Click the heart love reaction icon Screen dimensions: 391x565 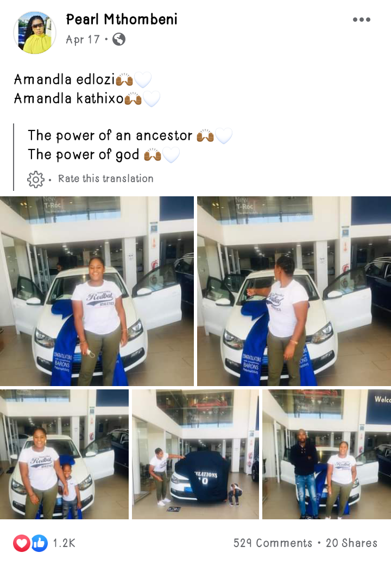(22, 543)
